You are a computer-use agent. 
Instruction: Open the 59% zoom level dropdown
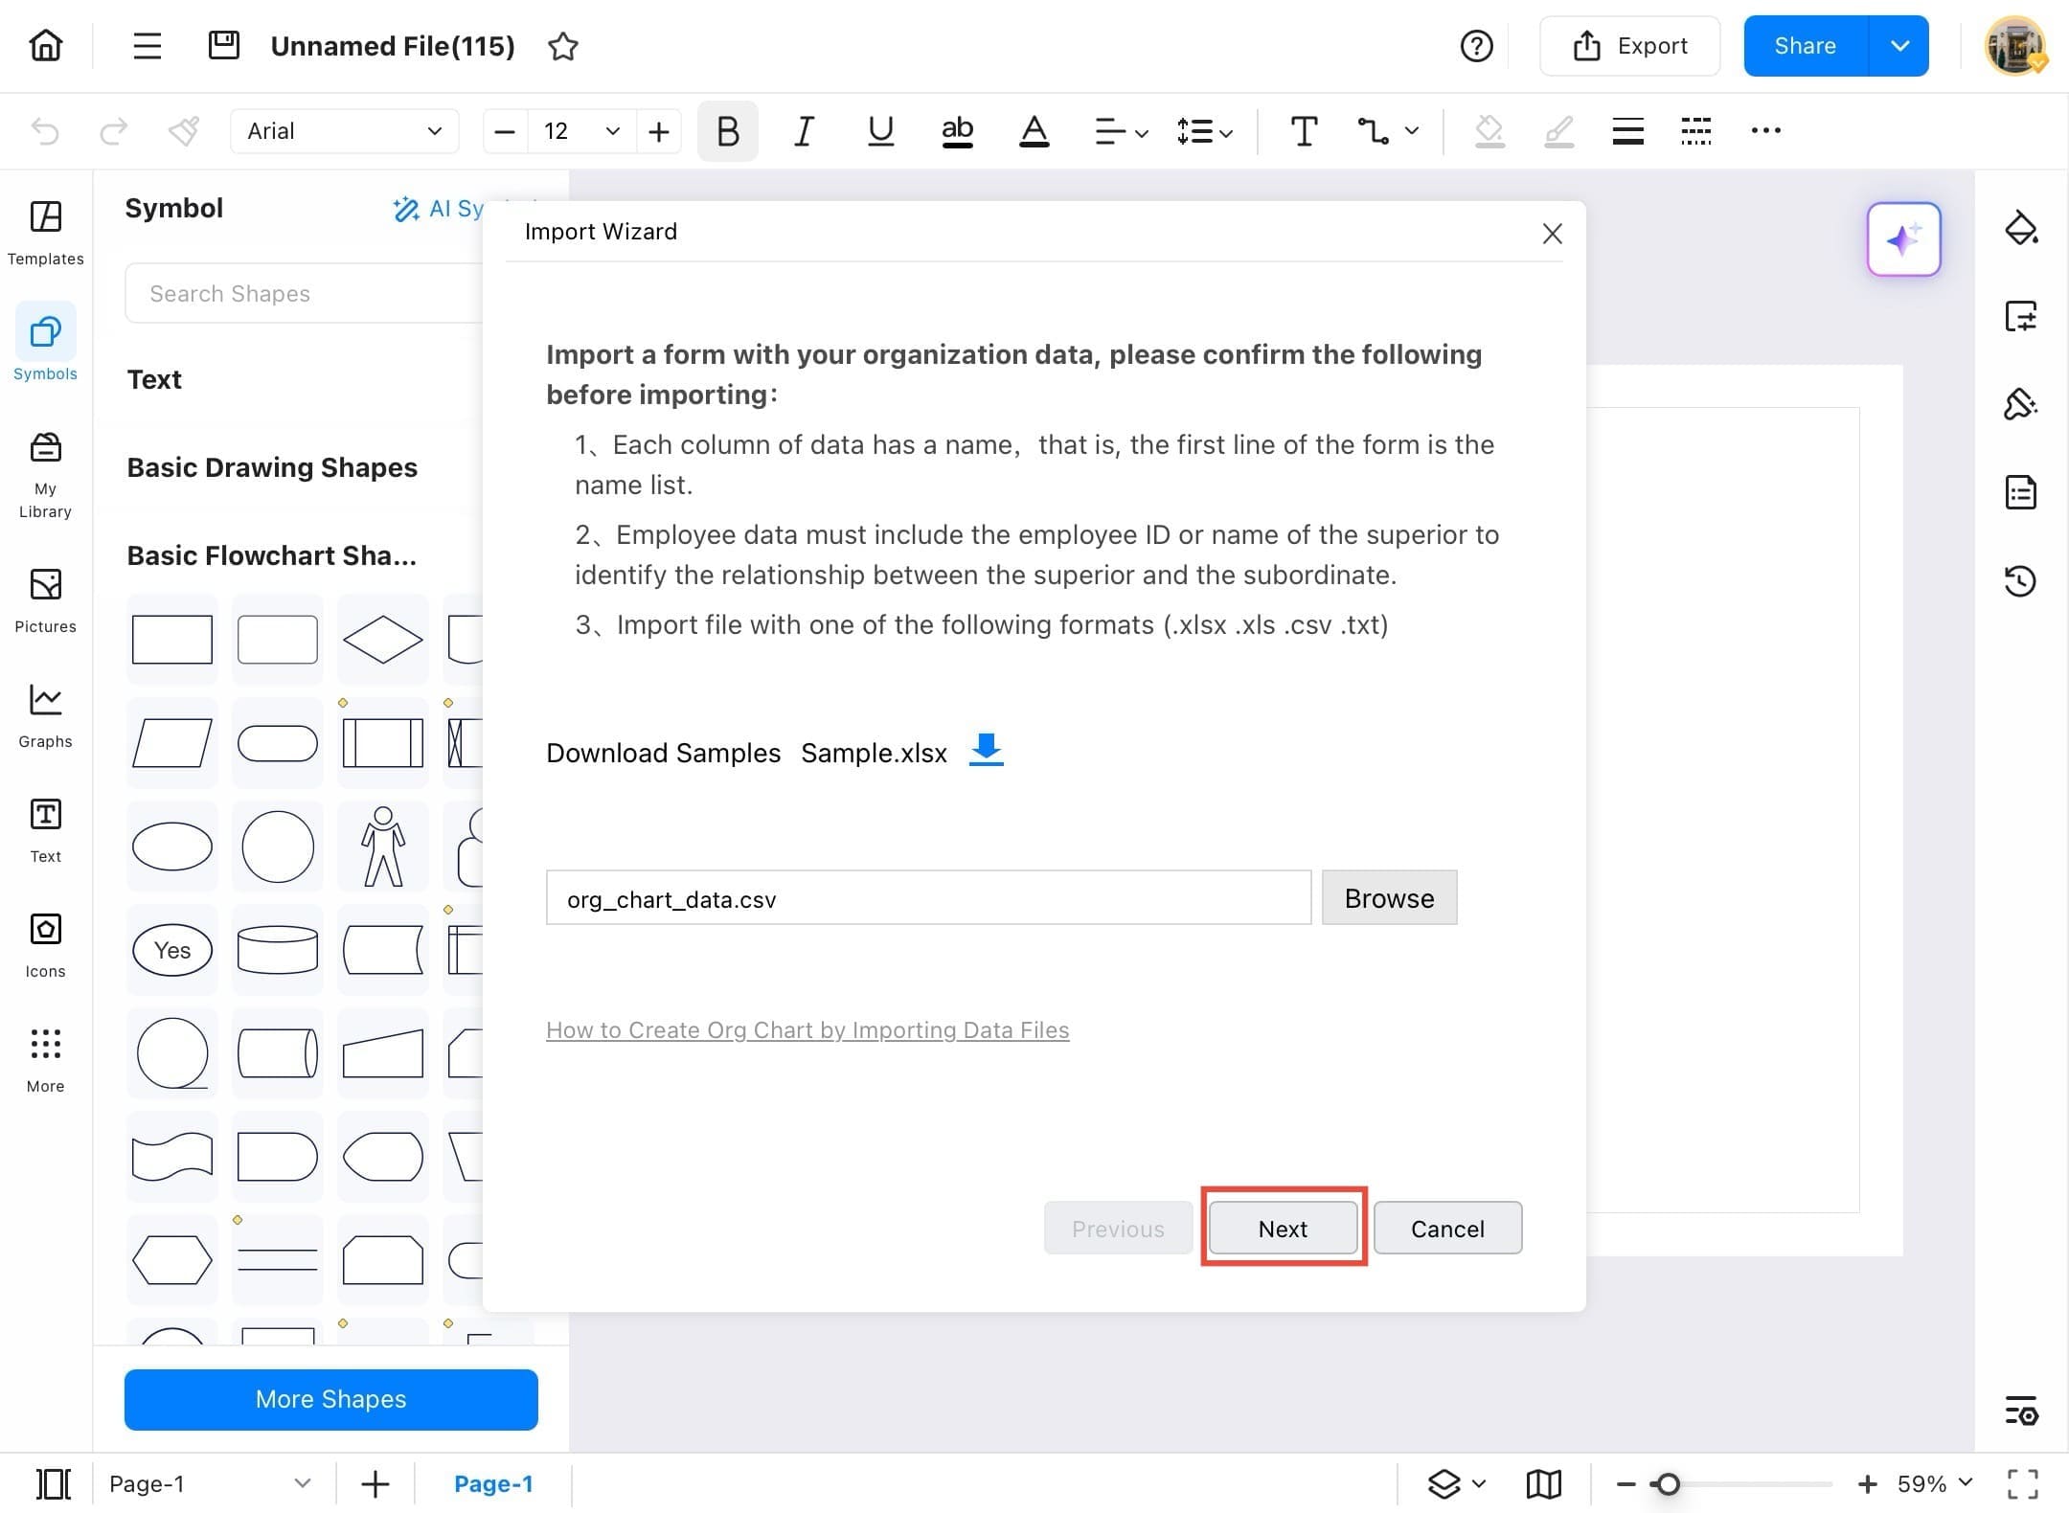[x=1934, y=1483]
